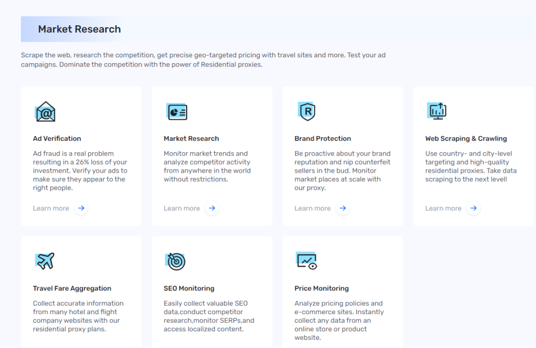Select the Travel Fare Aggregation card title

72,288
